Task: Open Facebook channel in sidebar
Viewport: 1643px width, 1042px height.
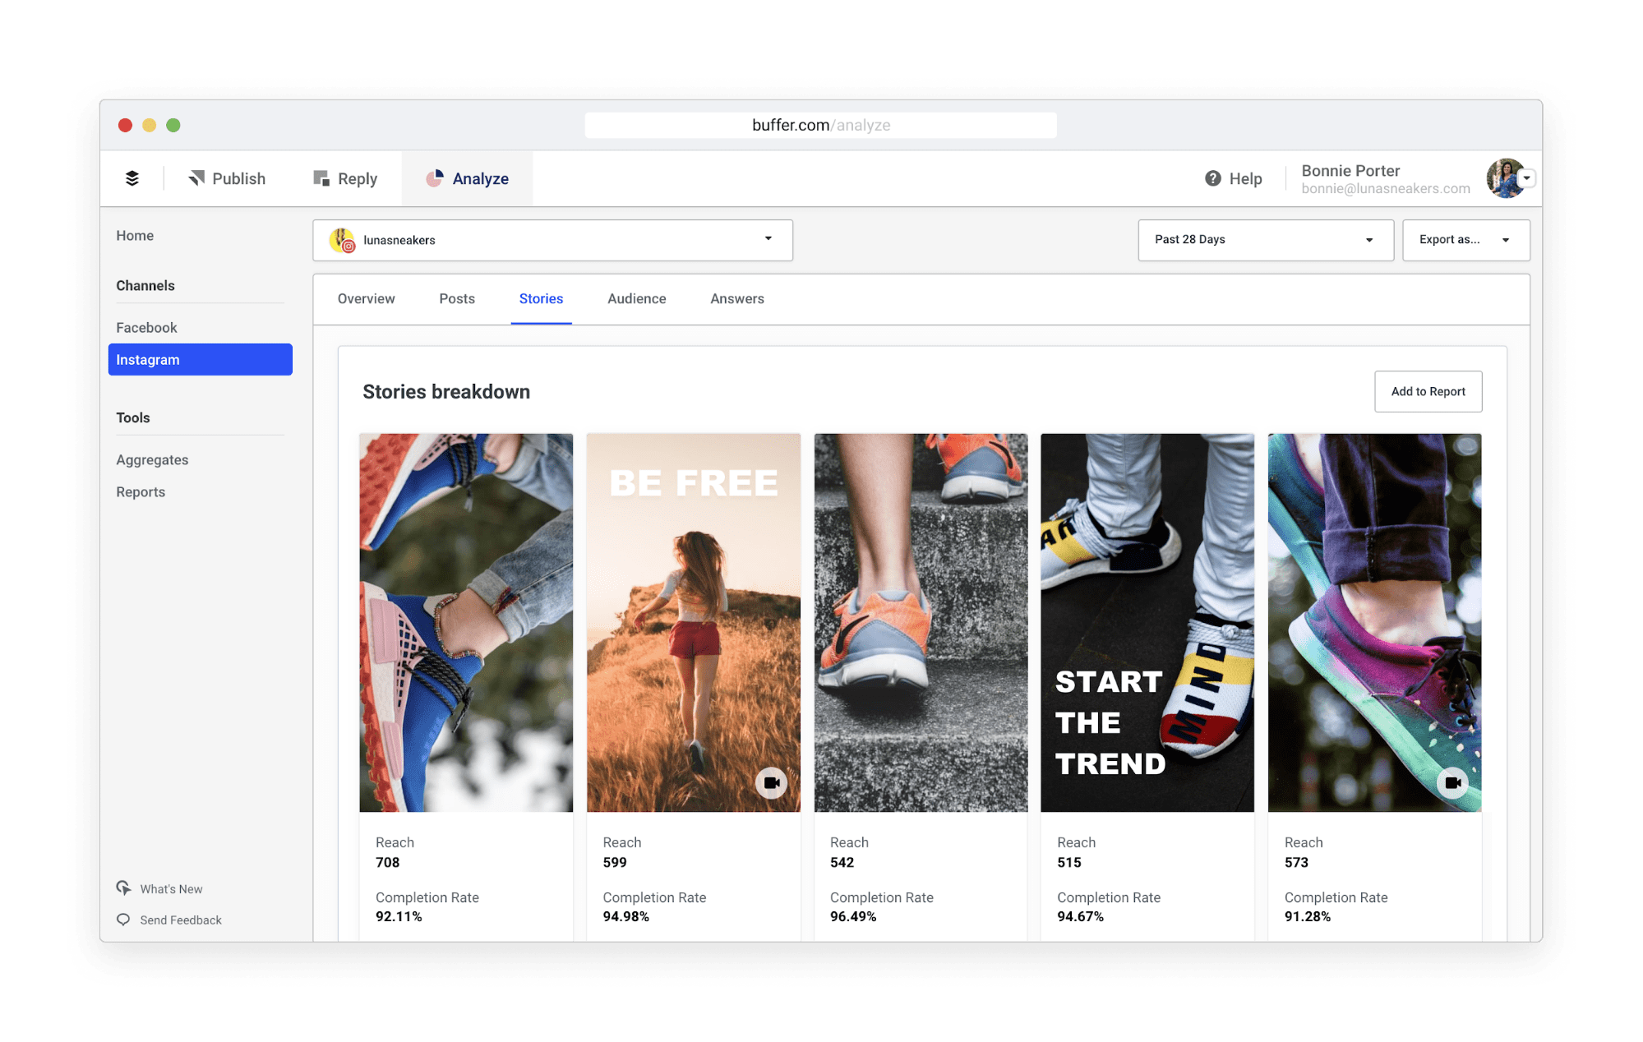Action: pos(146,327)
